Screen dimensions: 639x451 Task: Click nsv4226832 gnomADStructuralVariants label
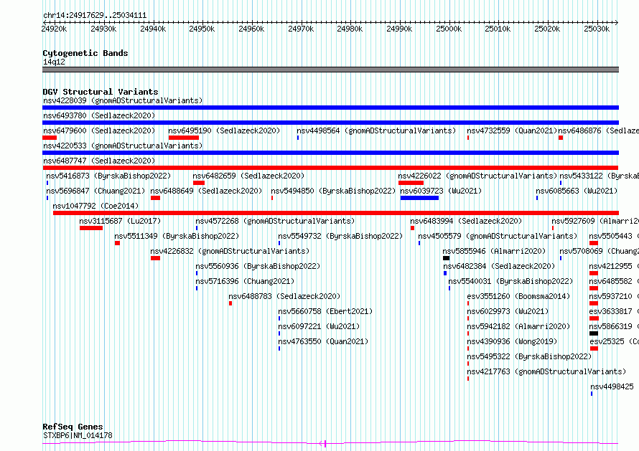pyautogui.click(x=230, y=251)
